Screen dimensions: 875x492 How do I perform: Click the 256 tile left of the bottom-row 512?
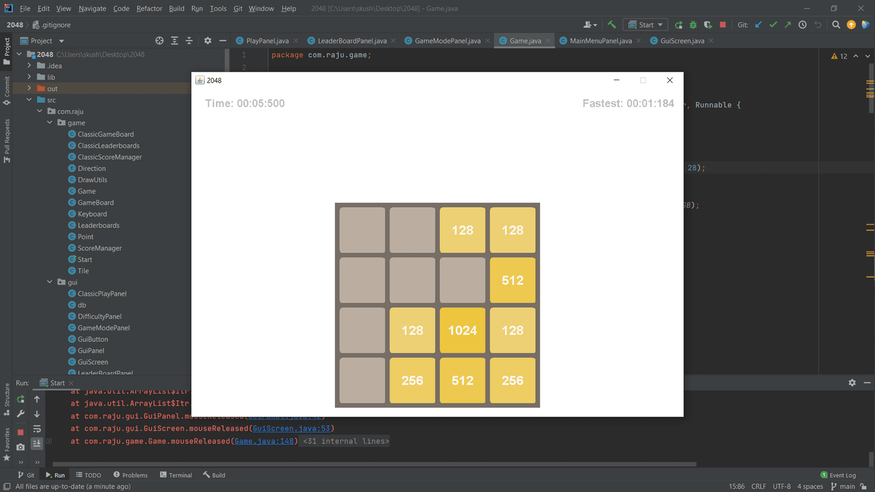(412, 380)
